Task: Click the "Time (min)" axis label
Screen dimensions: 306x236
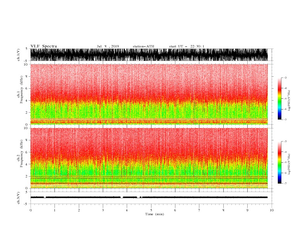Action: 155,214
